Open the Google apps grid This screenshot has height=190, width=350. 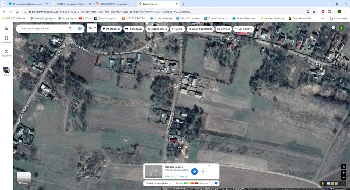click(x=334, y=28)
